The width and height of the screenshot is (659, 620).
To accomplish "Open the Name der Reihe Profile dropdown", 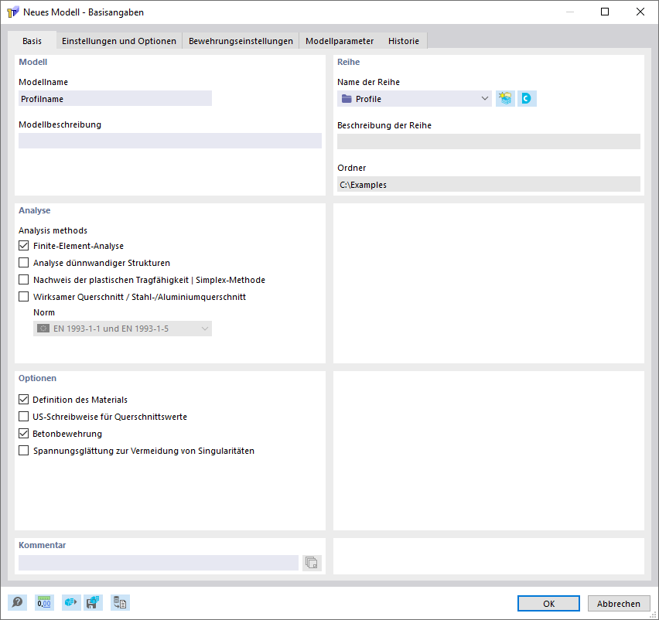I will [x=415, y=99].
